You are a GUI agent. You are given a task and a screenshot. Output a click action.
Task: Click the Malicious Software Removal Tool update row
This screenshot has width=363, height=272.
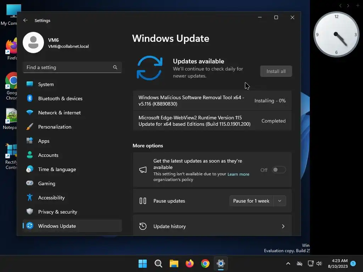pyautogui.click(x=212, y=101)
